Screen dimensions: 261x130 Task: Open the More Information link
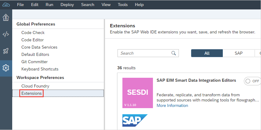click(x=172, y=105)
